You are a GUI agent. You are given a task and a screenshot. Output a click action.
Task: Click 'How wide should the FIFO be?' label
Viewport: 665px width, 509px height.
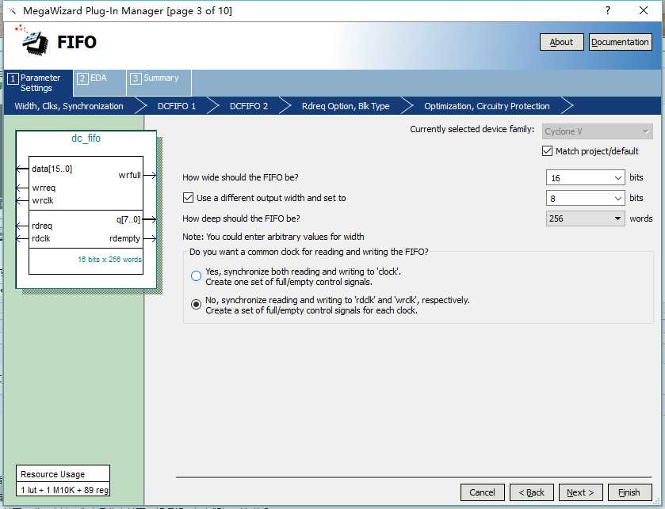click(x=240, y=177)
